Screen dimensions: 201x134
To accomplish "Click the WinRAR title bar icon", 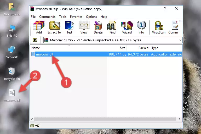I will coord(32,9).
